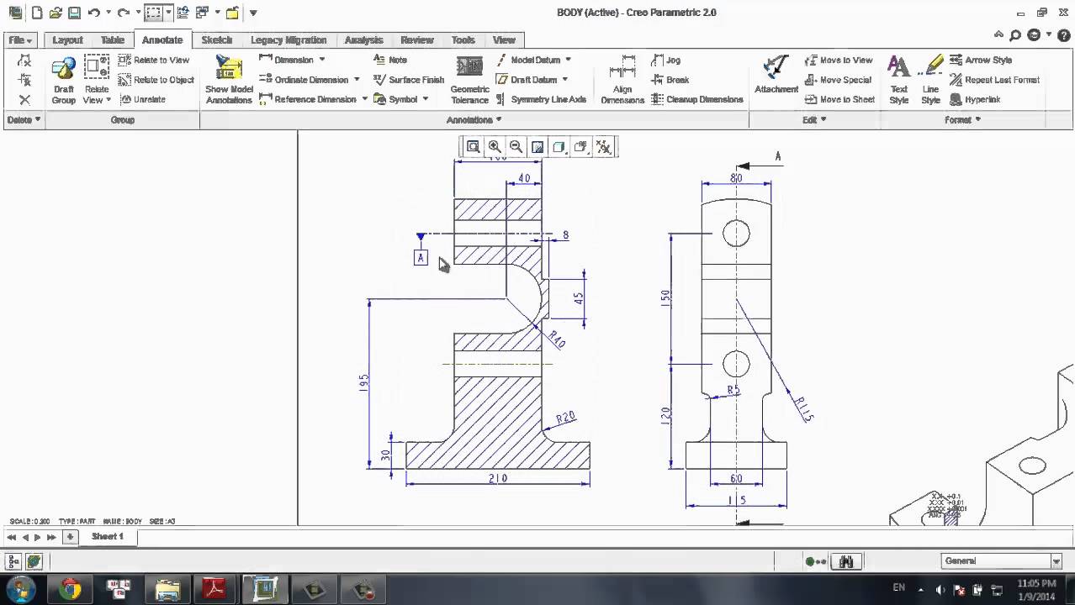Open the Windows Start menu
The image size is (1075, 605).
[x=20, y=588]
